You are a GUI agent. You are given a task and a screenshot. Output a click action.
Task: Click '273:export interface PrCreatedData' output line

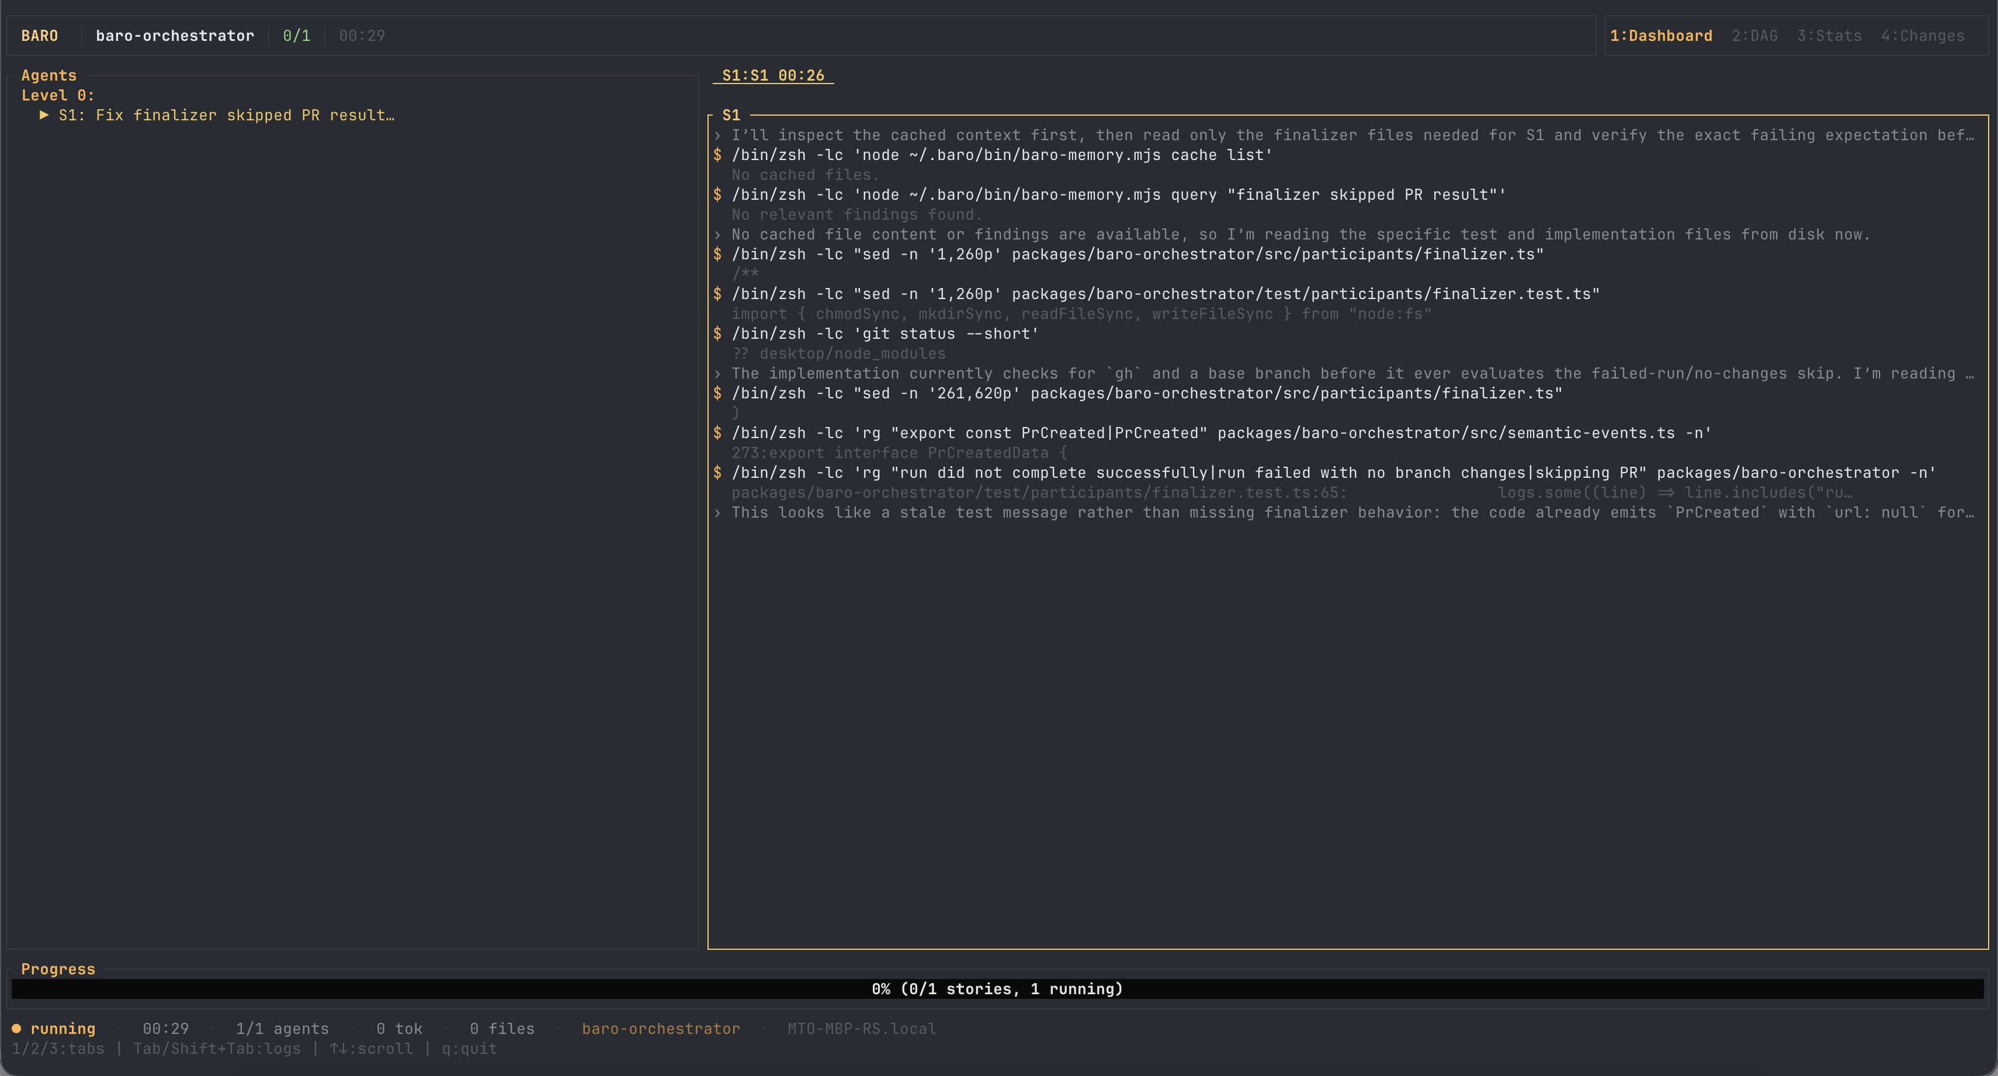pos(900,453)
